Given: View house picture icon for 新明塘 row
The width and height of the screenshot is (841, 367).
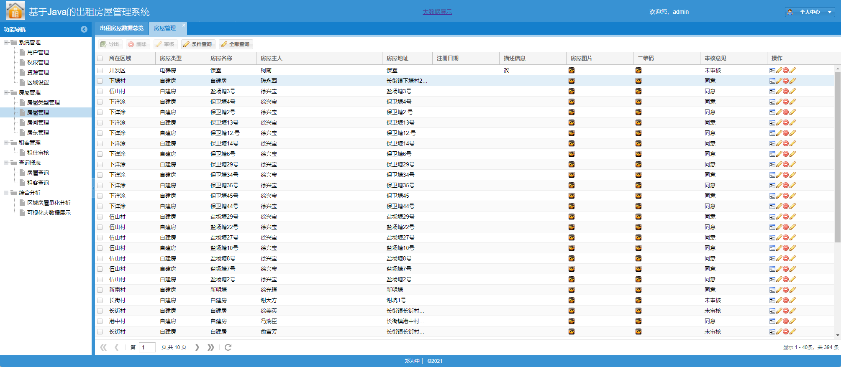Looking at the screenshot, I should point(572,290).
